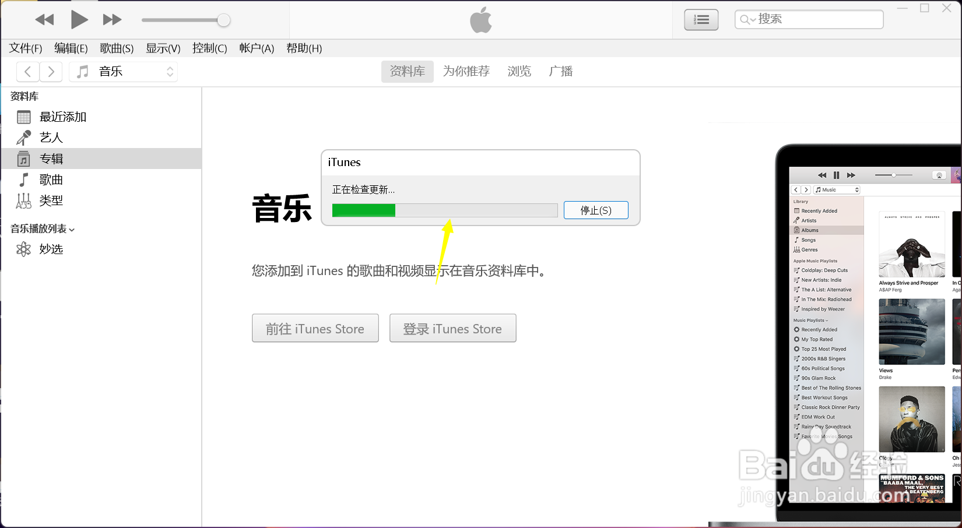Click the search magnifier icon
Viewport: 962px width, 528px height.
click(746, 20)
